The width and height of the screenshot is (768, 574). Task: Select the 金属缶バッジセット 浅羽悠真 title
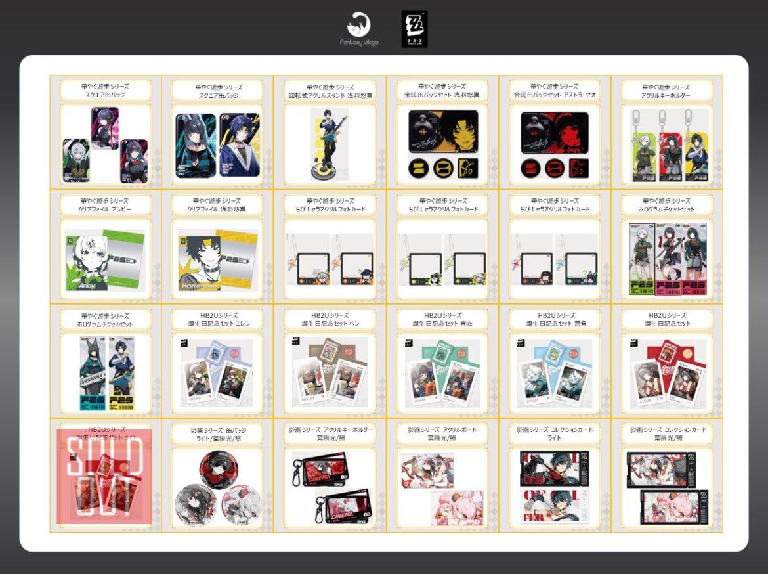[x=442, y=91]
